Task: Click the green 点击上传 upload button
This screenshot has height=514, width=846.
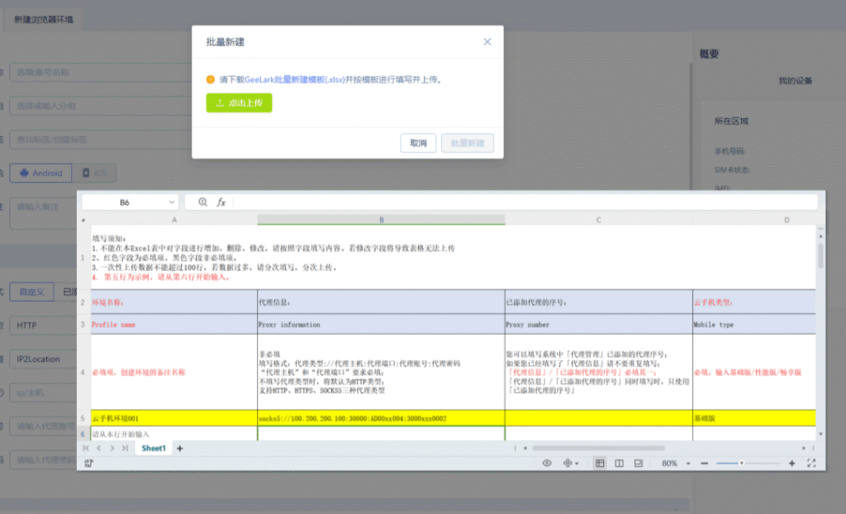Action: (239, 103)
